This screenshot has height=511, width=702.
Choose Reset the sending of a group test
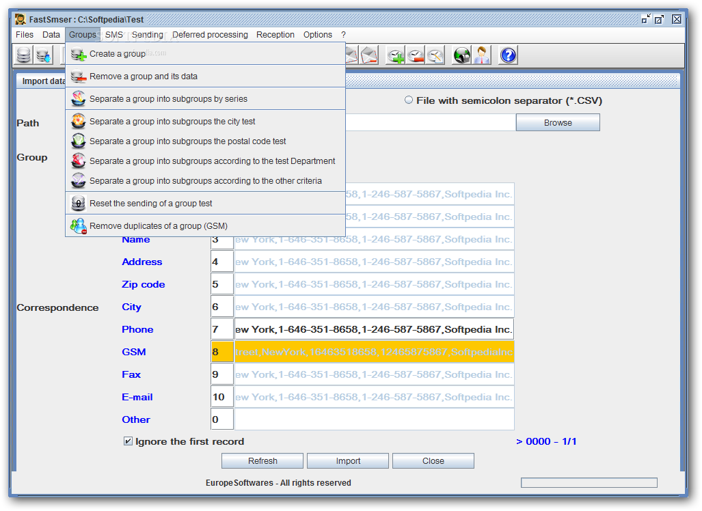[206, 203]
